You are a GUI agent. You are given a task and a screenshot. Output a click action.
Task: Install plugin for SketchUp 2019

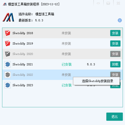click(x=115, y=43)
